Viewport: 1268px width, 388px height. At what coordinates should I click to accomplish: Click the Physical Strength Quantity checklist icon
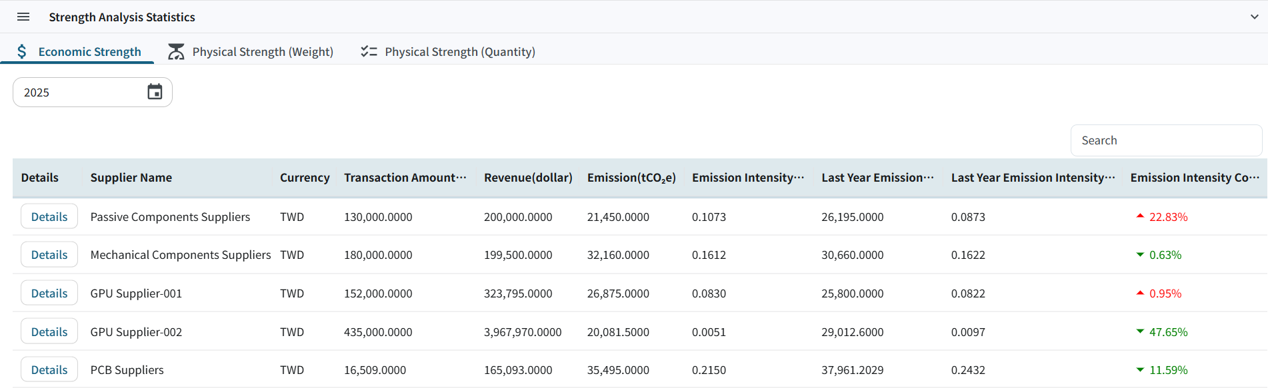[x=369, y=51]
